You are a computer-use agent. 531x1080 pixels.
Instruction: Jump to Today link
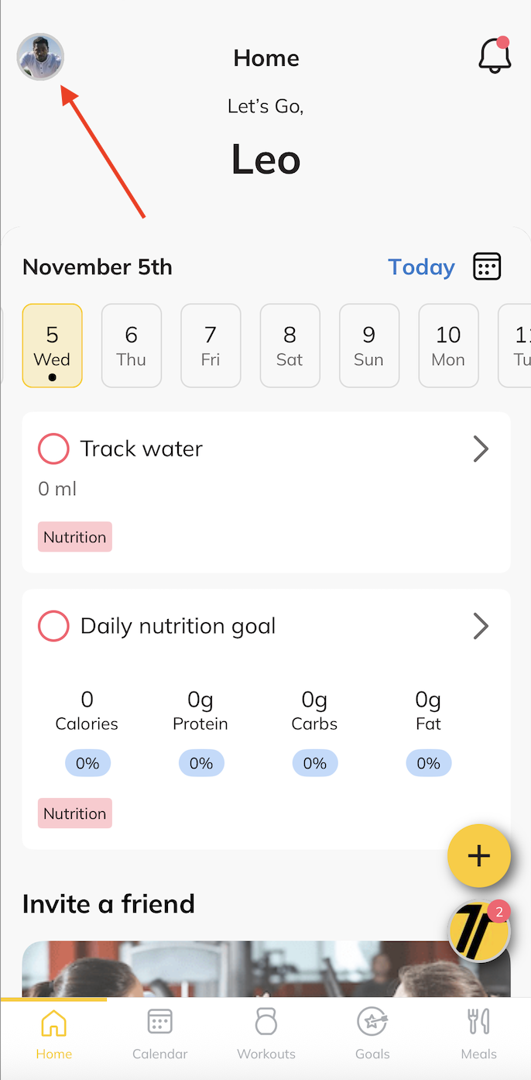pos(421,267)
